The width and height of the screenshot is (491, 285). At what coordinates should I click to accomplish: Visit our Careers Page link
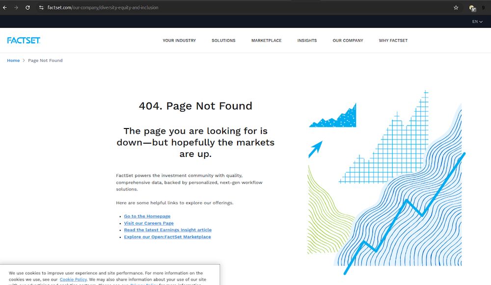point(149,223)
